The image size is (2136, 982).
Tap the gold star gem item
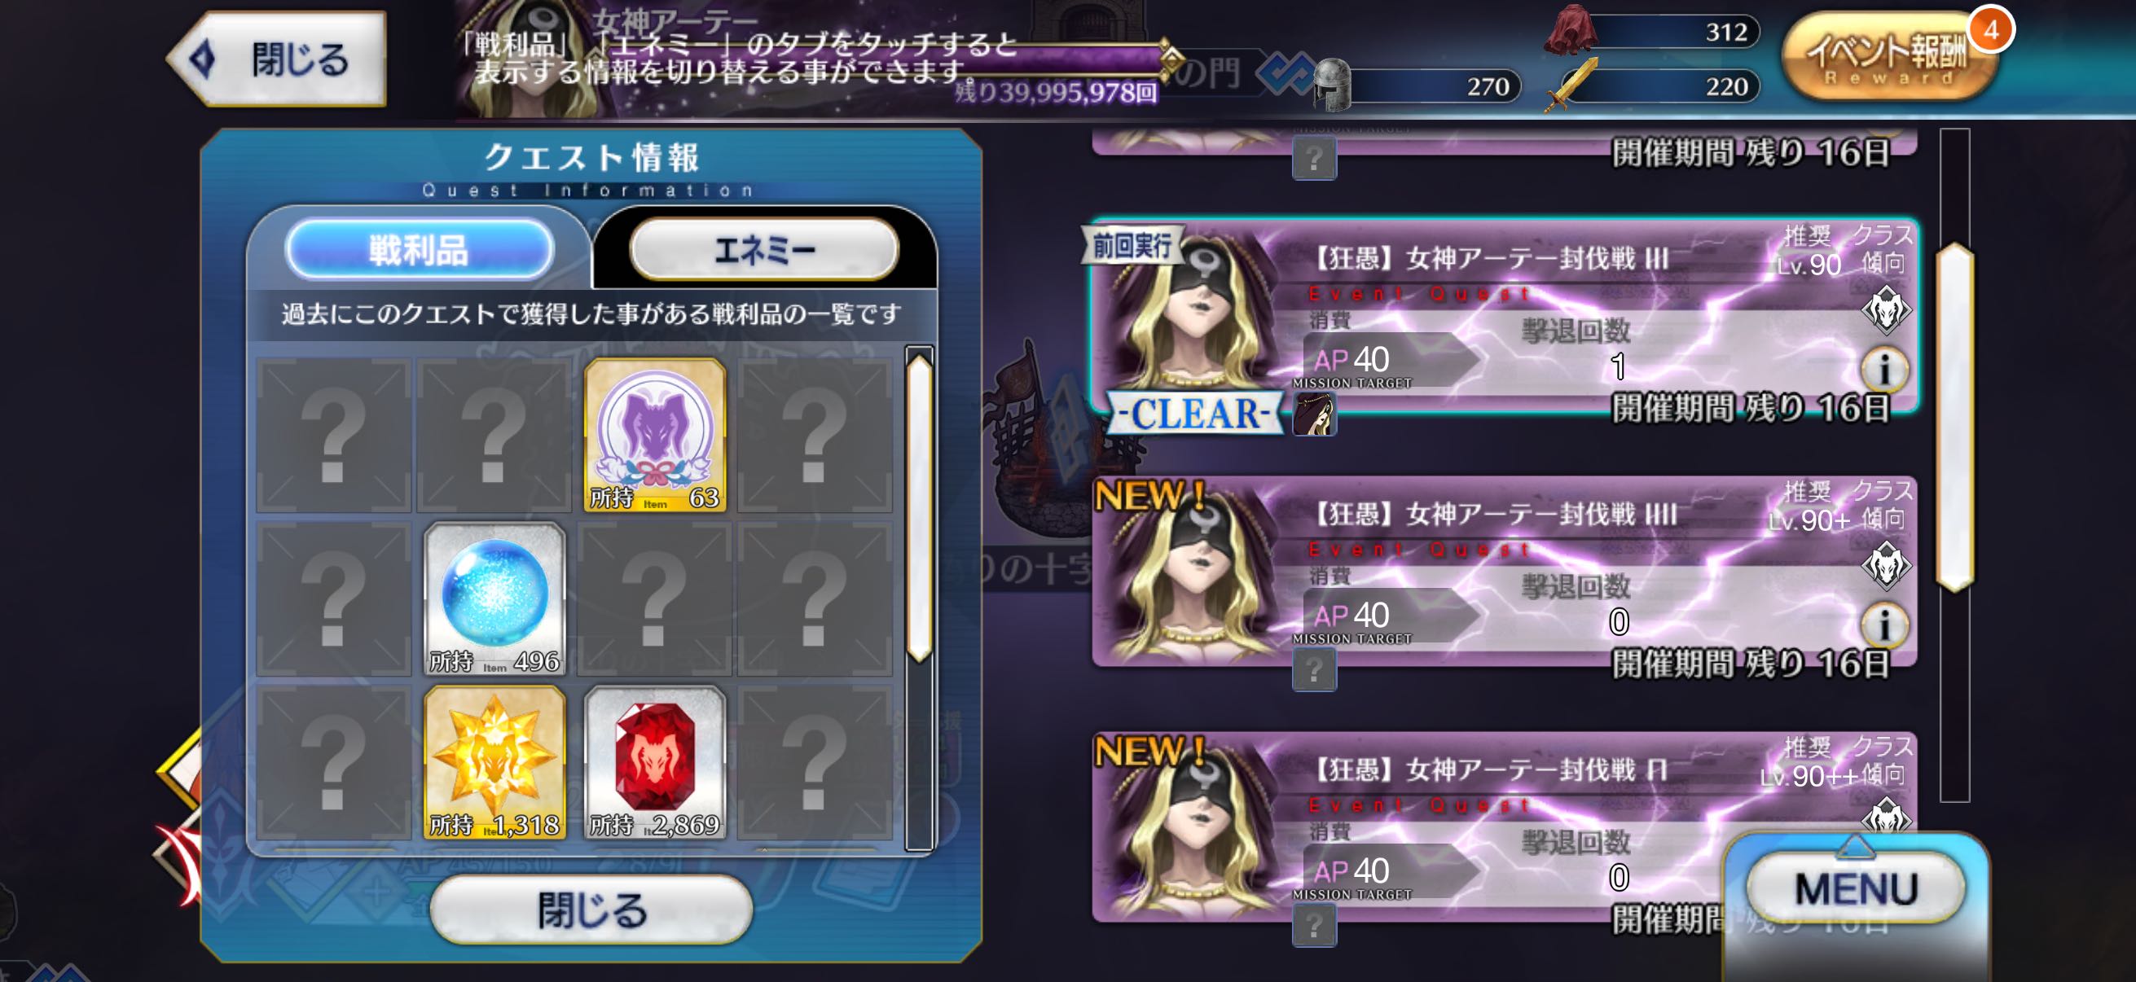pos(494,762)
